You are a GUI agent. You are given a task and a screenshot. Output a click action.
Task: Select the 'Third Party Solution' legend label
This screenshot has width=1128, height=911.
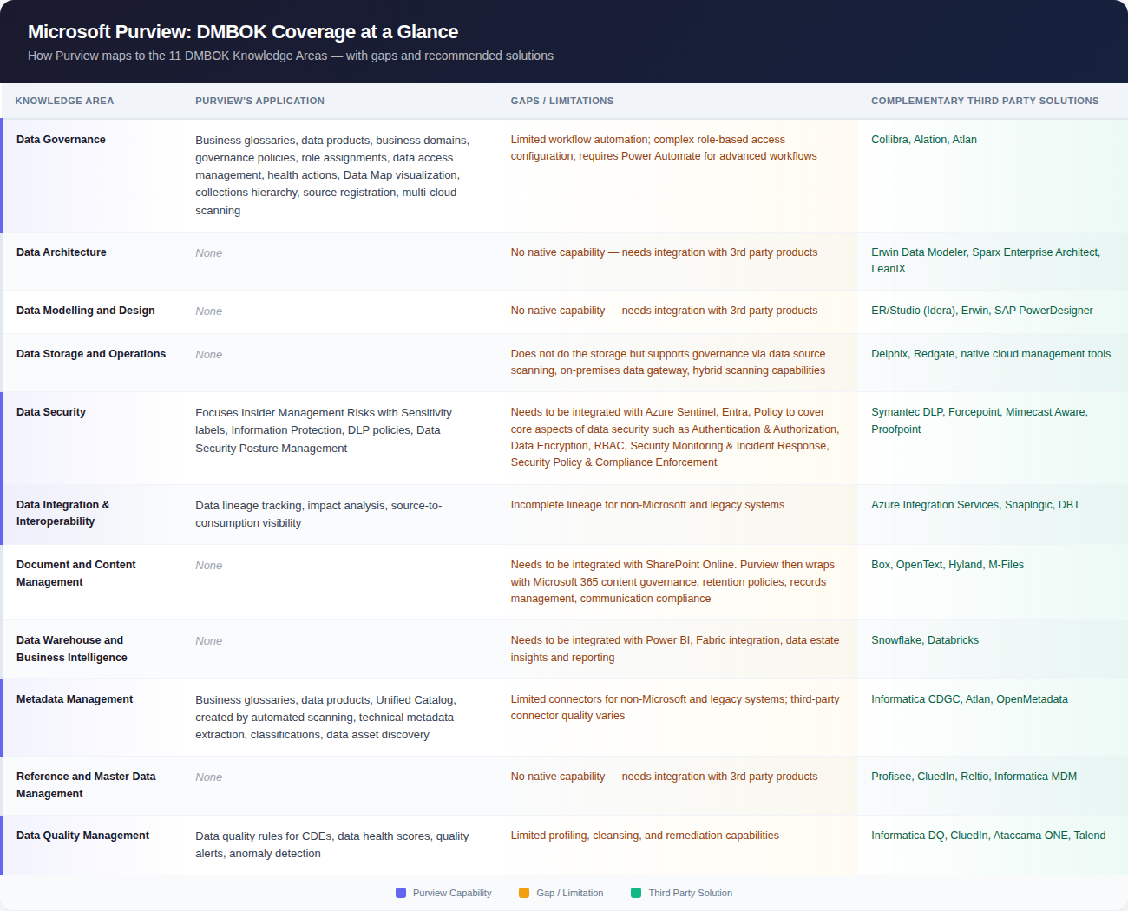pyautogui.click(x=691, y=893)
